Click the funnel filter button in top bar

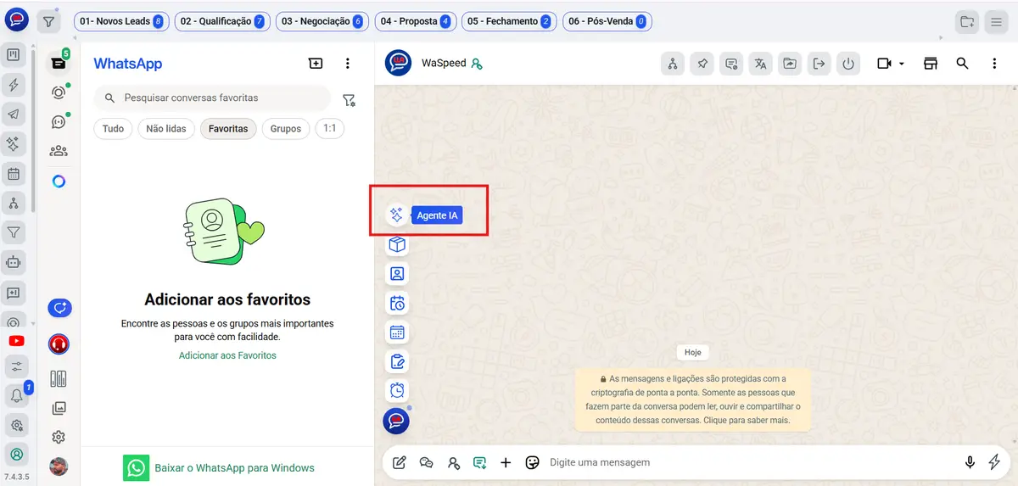pyautogui.click(x=49, y=21)
